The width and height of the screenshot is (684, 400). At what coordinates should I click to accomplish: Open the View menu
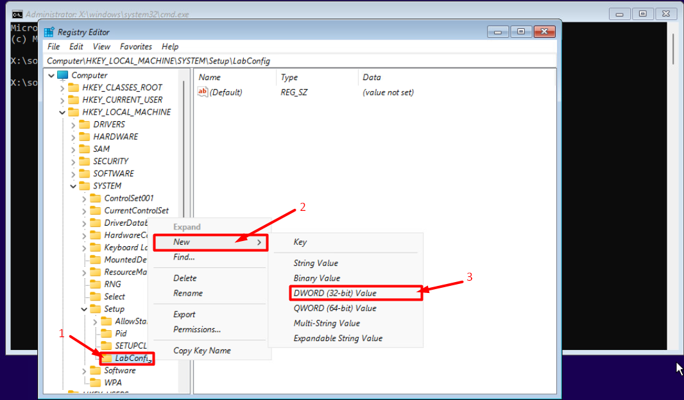[x=101, y=46]
